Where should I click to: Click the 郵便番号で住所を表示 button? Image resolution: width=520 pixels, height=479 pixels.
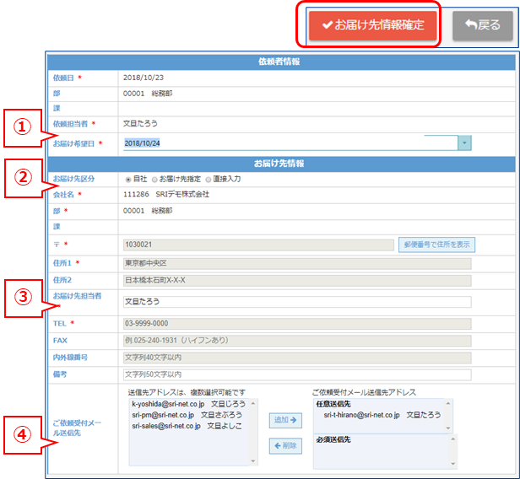[x=436, y=245]
